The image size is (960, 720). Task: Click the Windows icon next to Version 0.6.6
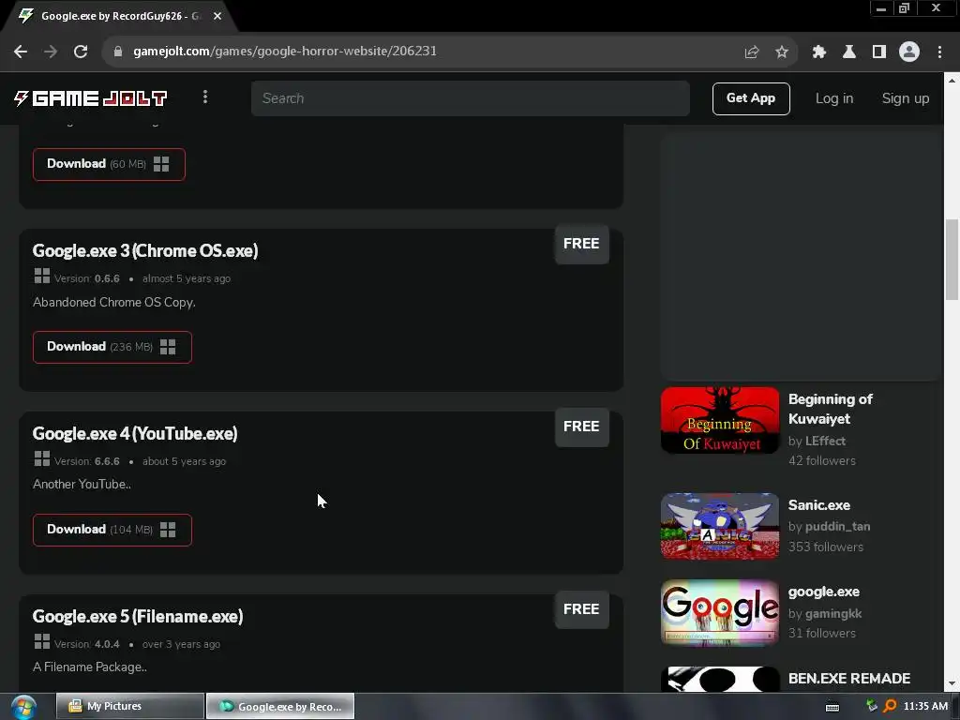tap(42, 277)
